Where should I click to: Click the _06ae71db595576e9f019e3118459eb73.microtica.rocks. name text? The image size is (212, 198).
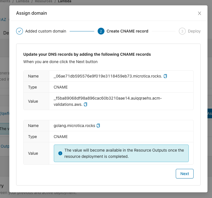click(x=108, y=76)
